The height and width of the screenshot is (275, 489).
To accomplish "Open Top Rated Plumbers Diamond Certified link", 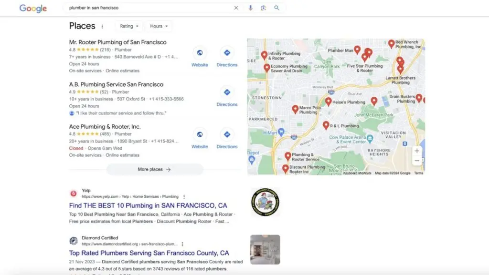I will pos(149,253).
